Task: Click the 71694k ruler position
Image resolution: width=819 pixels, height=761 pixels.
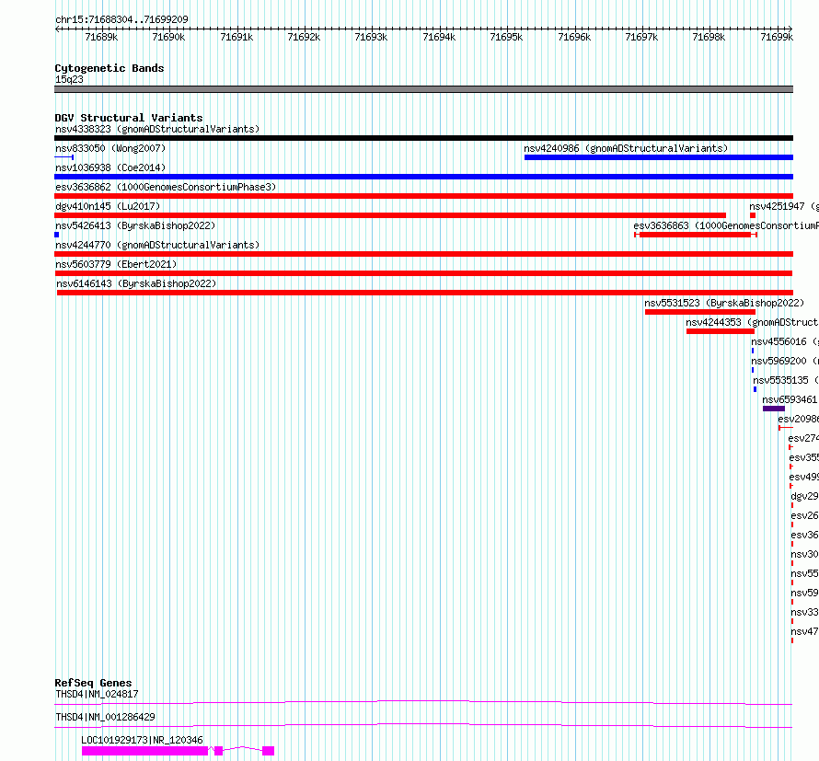Action: pos(439,37)
